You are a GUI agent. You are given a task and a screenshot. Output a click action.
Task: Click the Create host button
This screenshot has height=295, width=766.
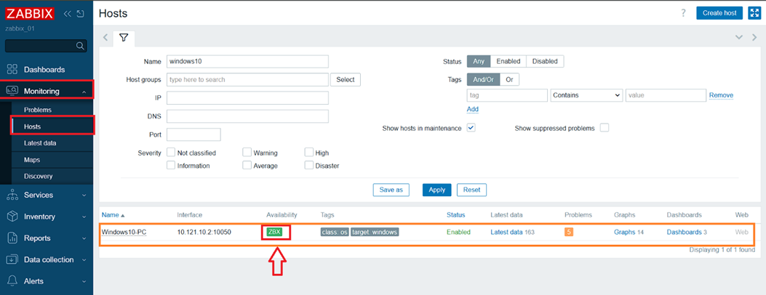719,13
